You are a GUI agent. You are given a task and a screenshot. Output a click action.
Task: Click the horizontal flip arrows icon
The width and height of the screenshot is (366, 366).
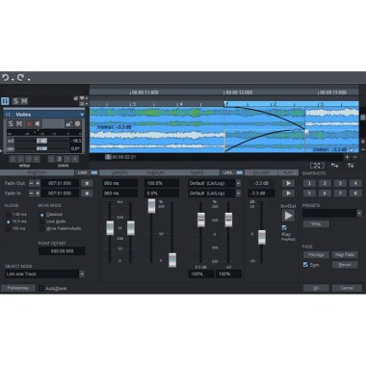tap(334, 166)
